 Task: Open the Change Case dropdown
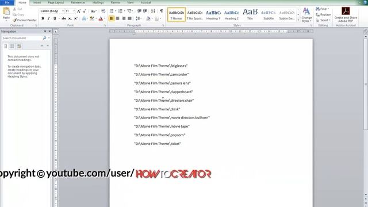tap(93, 11)
